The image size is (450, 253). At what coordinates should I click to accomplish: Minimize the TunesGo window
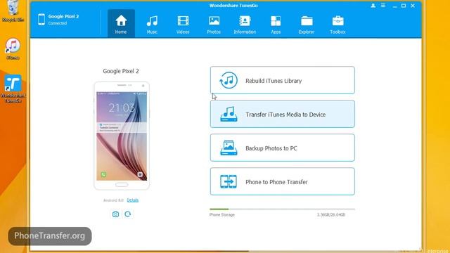395,6
